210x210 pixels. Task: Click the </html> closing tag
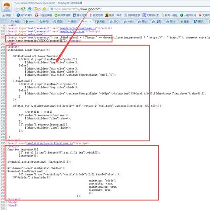(x=12, y=206)
